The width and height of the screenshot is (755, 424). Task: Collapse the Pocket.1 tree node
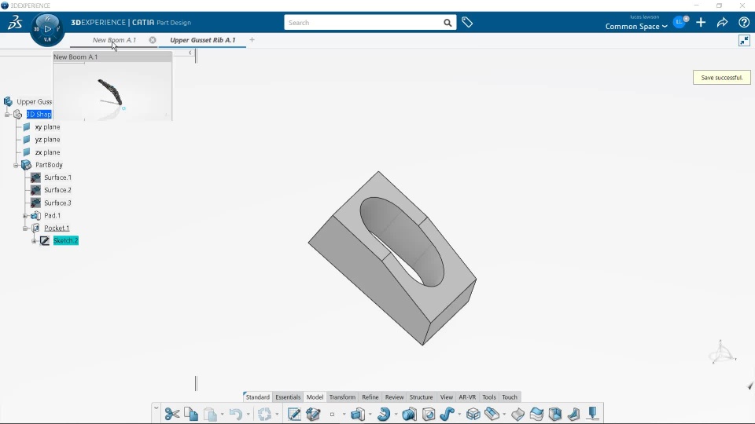click(x=25, y=228)
